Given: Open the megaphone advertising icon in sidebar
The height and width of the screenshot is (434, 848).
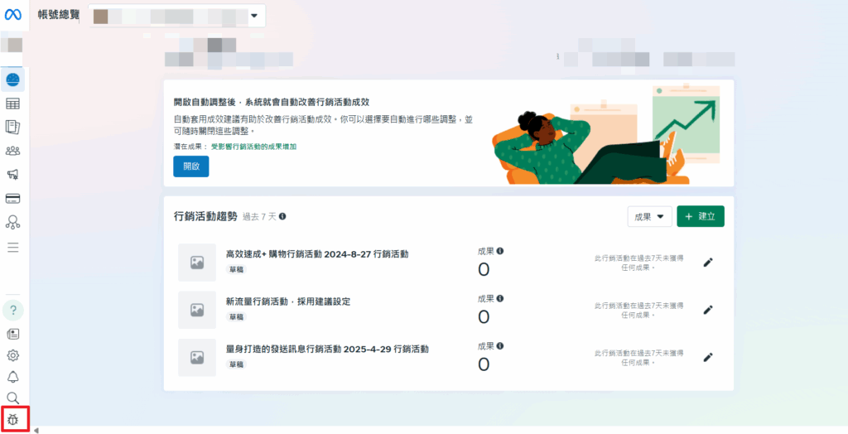Looking at the screenshot, I should pyautogui.click(x=13, y=174).
